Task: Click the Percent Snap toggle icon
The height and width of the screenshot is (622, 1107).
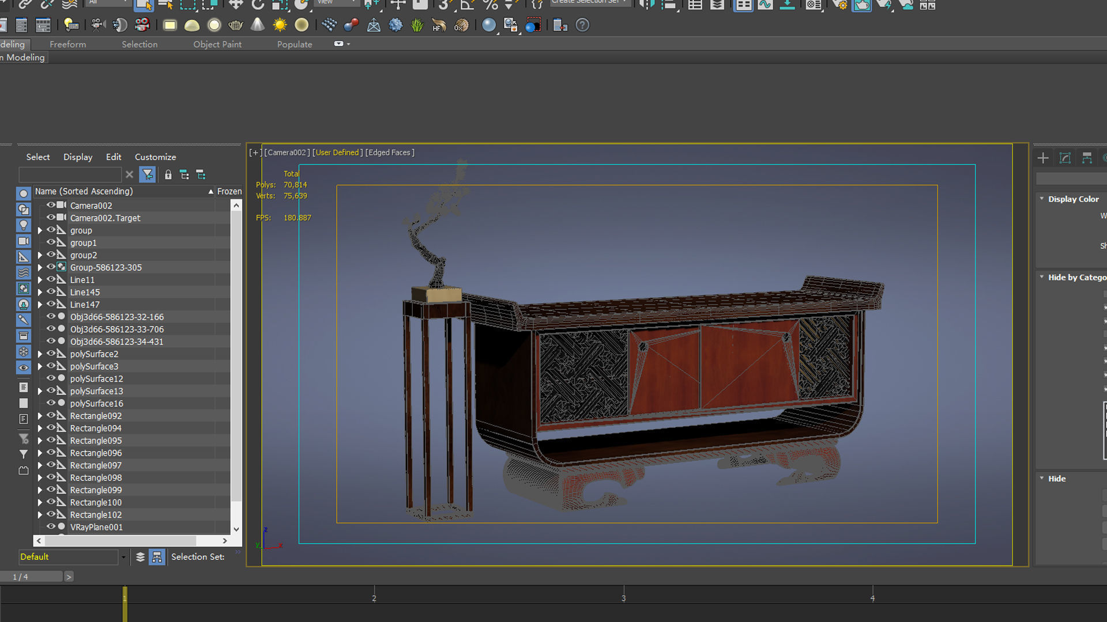Action: click(490, 5)
